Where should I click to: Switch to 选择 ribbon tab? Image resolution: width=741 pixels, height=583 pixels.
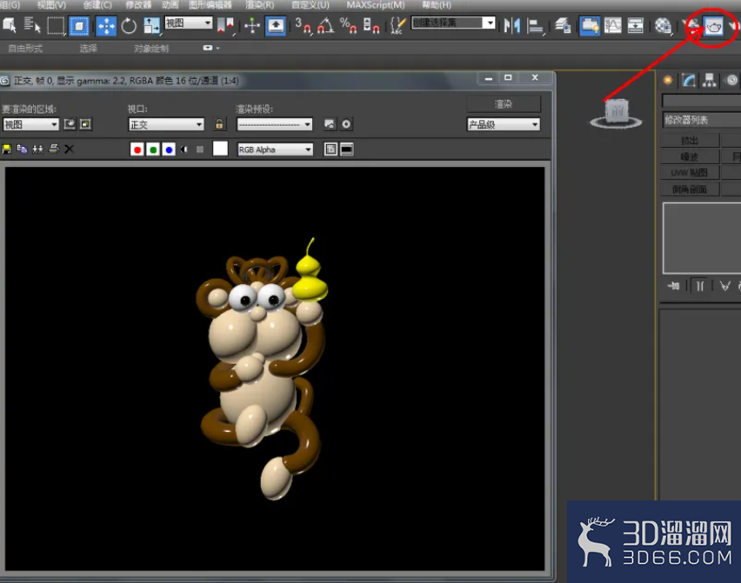click(x=89, y=48)
